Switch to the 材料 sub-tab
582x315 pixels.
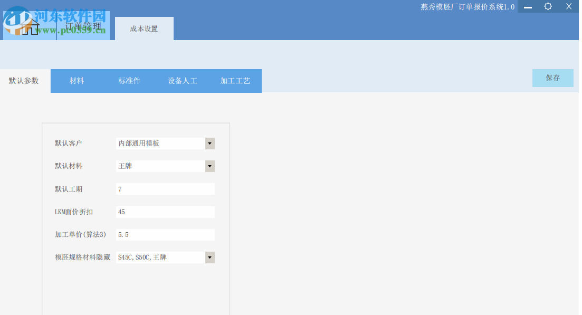pyautogui.click(x=77, y=81)
